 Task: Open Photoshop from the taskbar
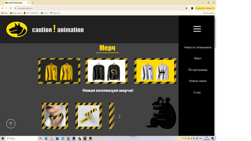74,138
